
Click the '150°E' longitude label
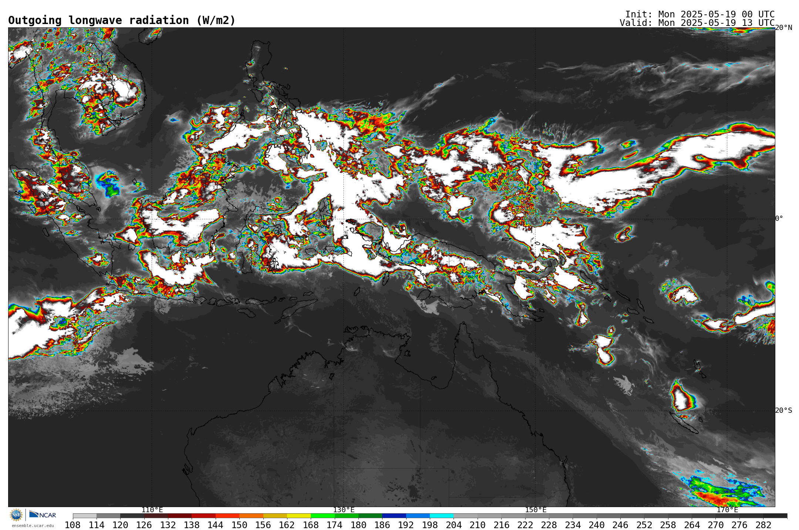tap(536, 510)
